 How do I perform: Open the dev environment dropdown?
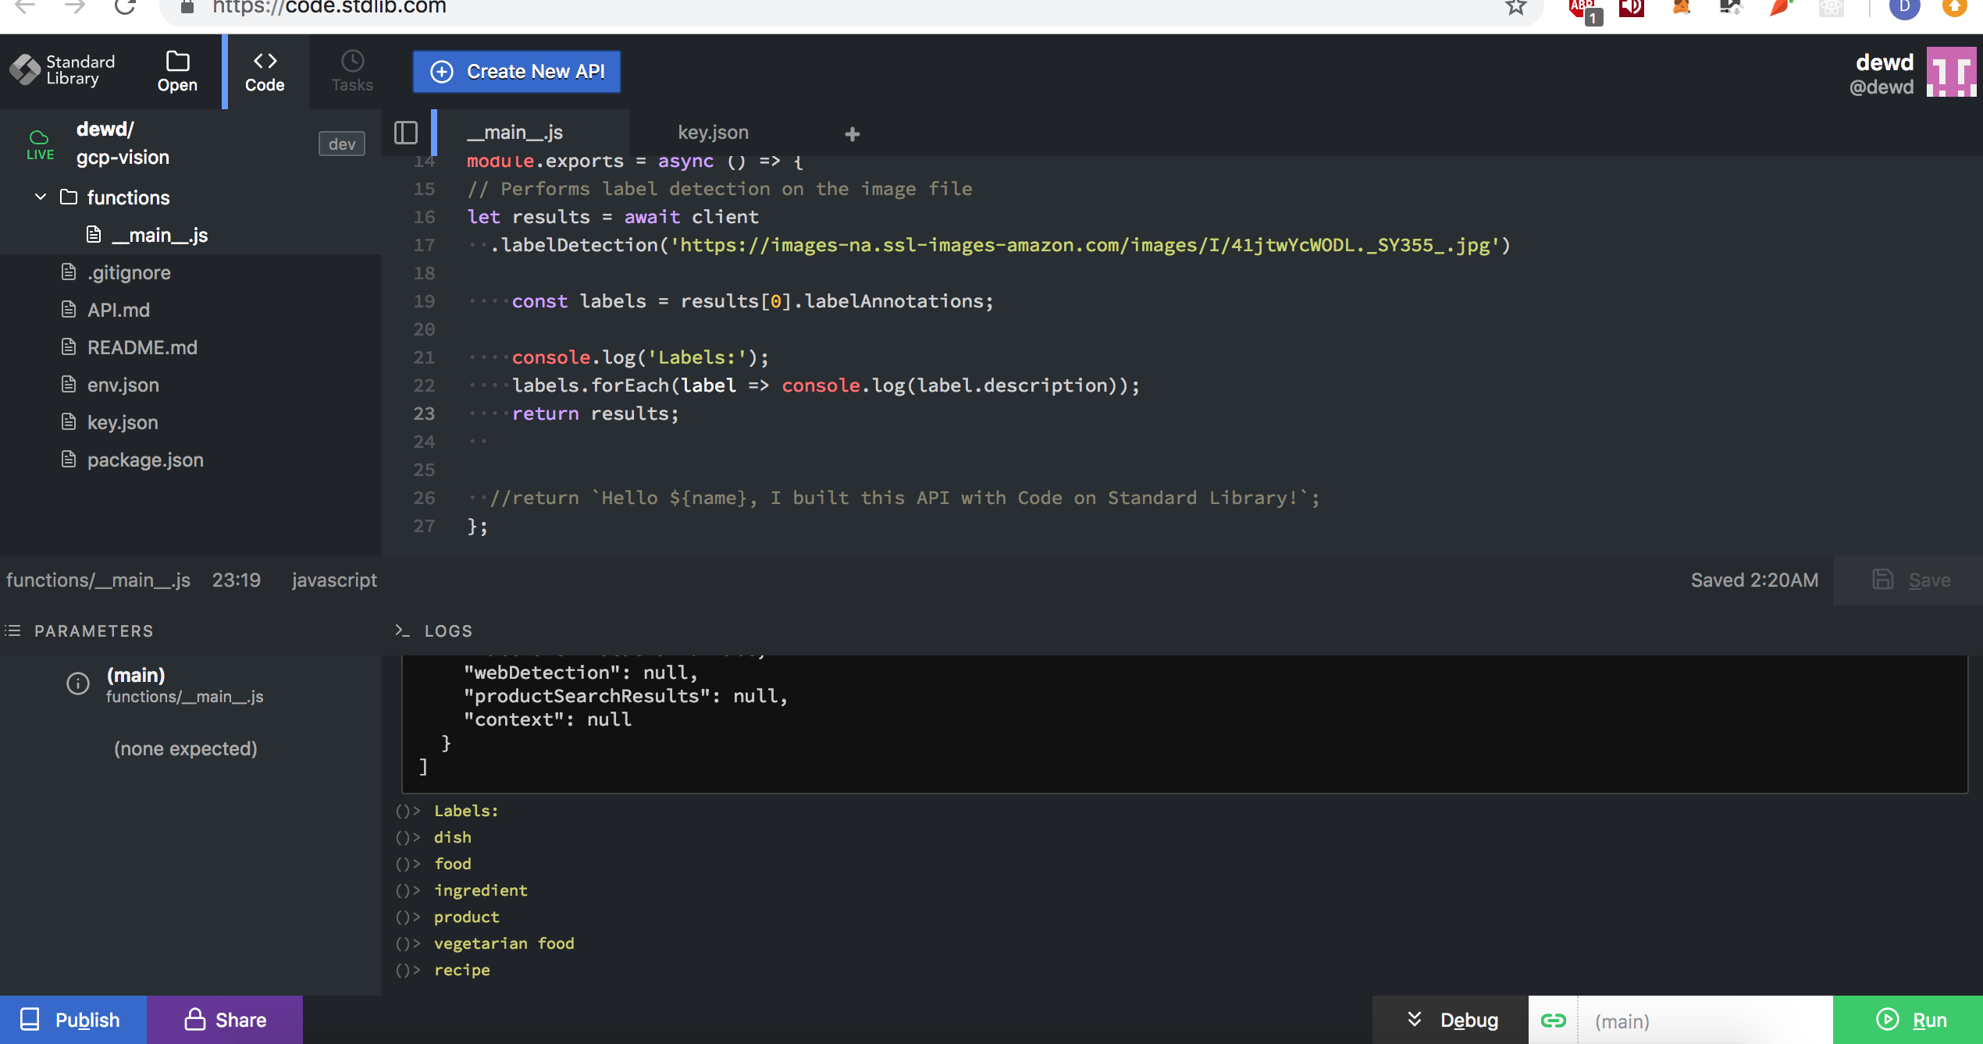(341, 144)
